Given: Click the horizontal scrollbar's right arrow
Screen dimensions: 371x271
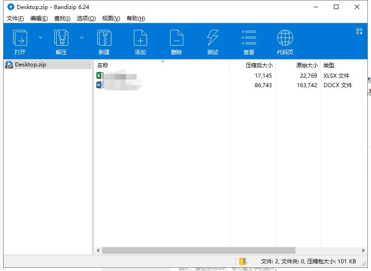Looking at the screenshot, I should point(363,250).
